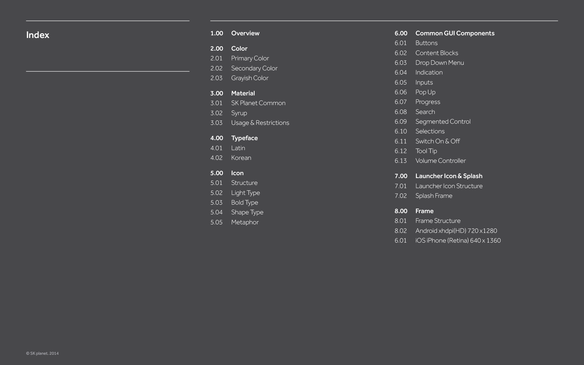Open the Latin typeface entry
Screen dimensions: 584x365
tap(238, 148)
